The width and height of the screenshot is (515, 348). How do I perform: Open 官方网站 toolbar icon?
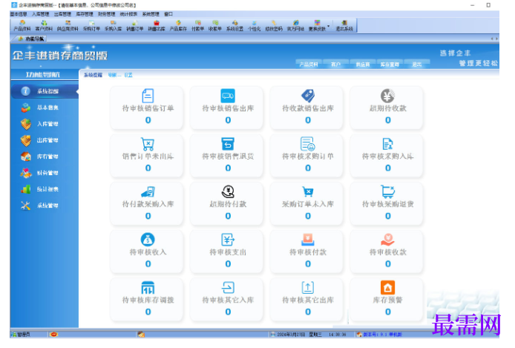coord(295,26)
